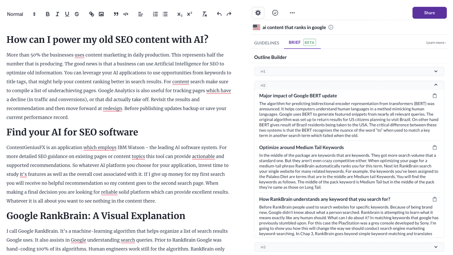Click the keyword 'ai content that ranks in google'
Screen dimensions: 453x255
coord(294,27)
